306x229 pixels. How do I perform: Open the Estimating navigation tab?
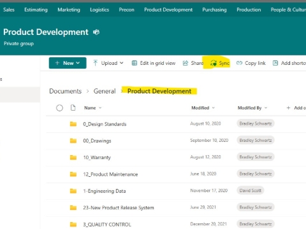(36, 10)
